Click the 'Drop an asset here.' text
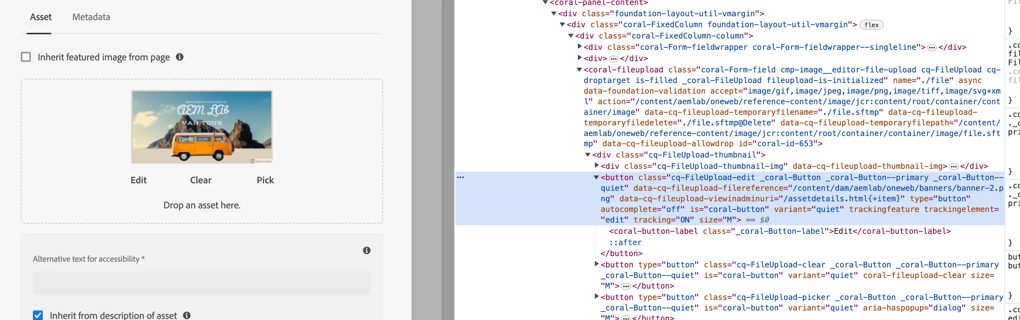Viewport: 1020px width, 320px height. (x=202, y=205)
